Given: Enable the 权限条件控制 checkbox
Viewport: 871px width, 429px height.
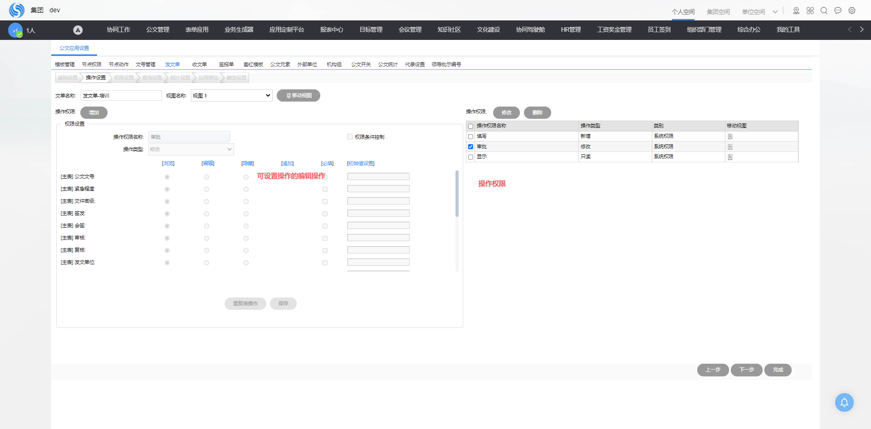Looking at the screenshot, I should pyautogui.click(x=350, y=137).
